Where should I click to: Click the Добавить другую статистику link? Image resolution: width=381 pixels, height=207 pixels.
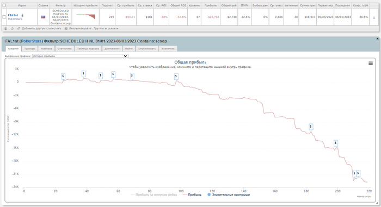pos(41,29)
